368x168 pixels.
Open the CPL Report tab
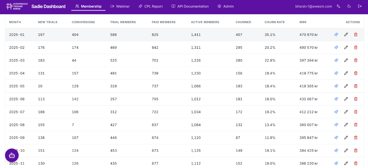(151, 6)
